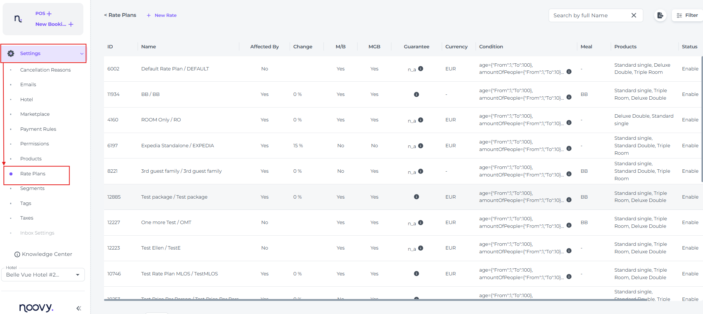The image size is (703, 314).
Task: Open Cancellation Reasons settings page
Action: (45, 70)
